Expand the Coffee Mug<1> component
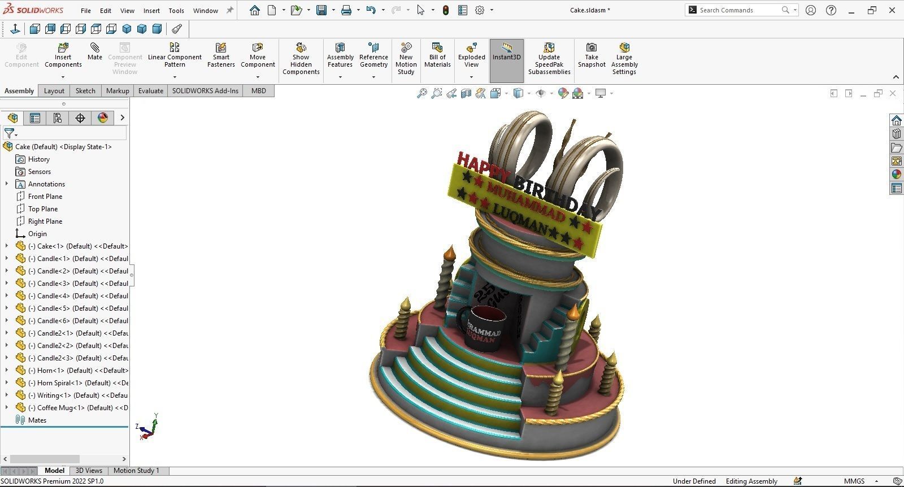 pos(7,408)
